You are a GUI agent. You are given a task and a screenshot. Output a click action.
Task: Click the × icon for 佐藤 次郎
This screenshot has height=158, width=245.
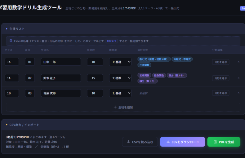238,93
